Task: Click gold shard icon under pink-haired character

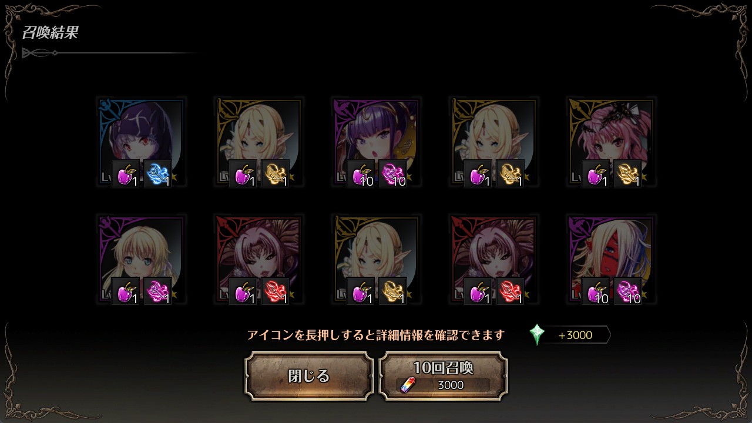Action: pyautogui.click(x=627, y=174)
